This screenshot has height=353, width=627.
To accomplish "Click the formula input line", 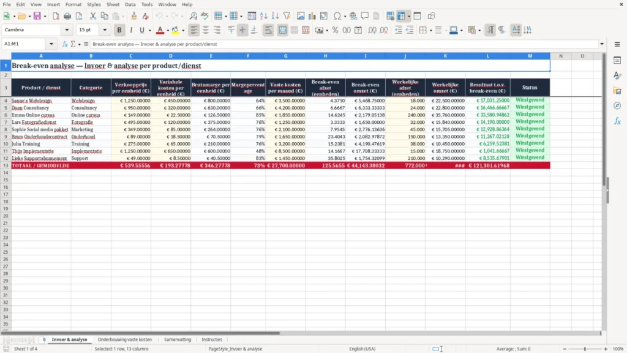I will (345, 44).
